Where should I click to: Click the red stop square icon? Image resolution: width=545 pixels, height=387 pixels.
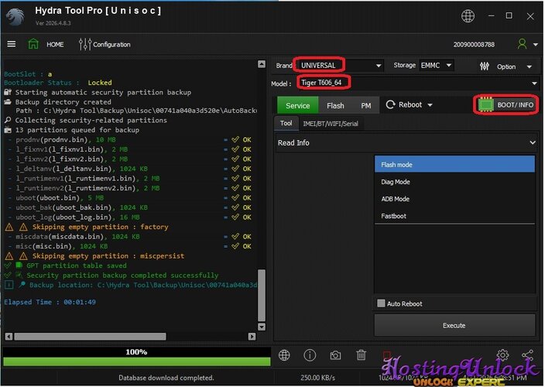click(x=386, y=355)
